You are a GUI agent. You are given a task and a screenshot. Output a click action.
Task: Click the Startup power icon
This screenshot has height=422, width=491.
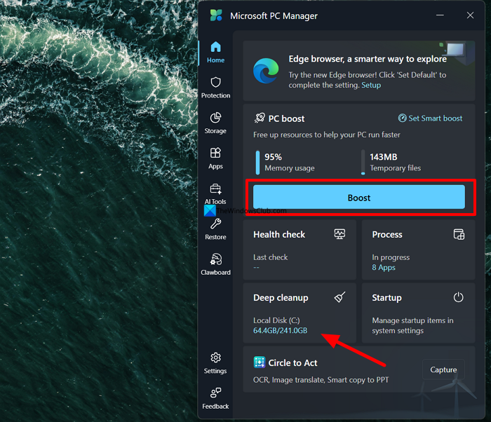point(459,297)
